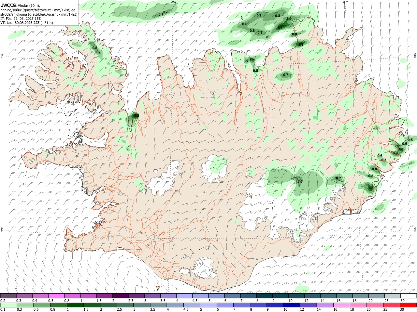
Task: Select the light lavender 5 mm rain swatch
Action: coord(208,305)
